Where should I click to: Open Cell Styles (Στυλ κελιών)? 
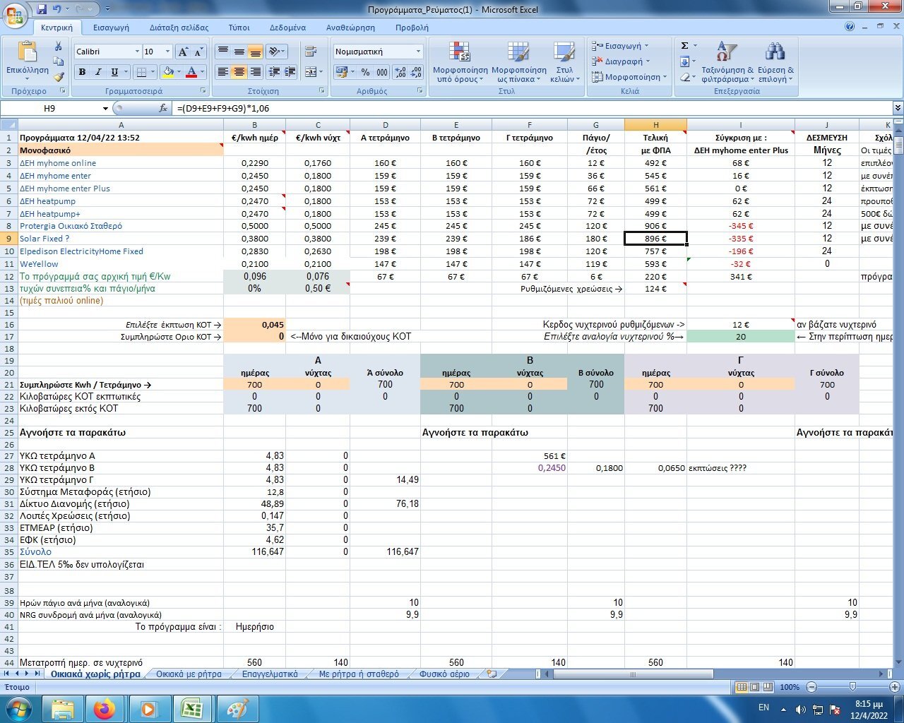pos(564,62)
